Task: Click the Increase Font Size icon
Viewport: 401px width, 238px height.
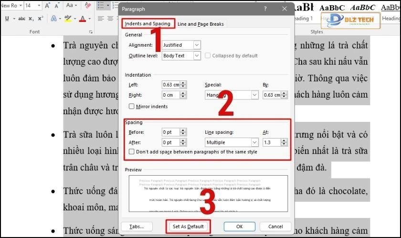Action: click(x=48, y=5)
